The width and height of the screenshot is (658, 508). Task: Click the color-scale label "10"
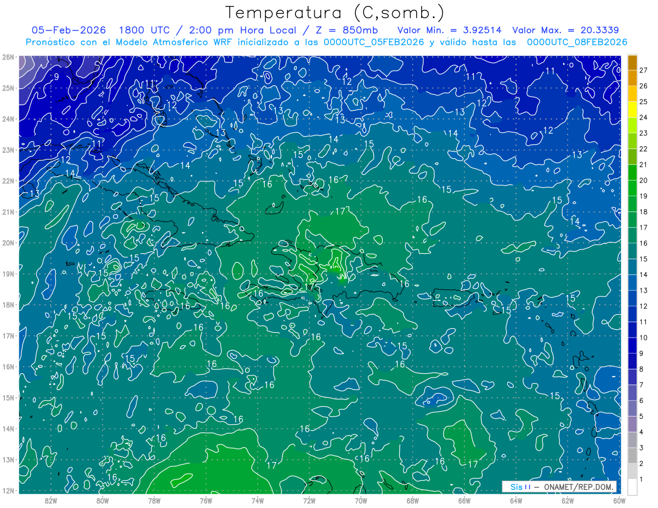[x=644, y=338]
